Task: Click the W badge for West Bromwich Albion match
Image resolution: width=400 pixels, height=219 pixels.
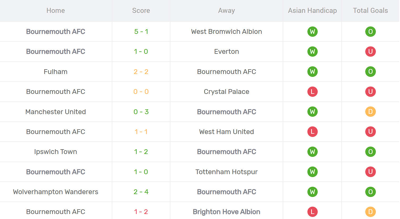Action: tap(312, 32)
